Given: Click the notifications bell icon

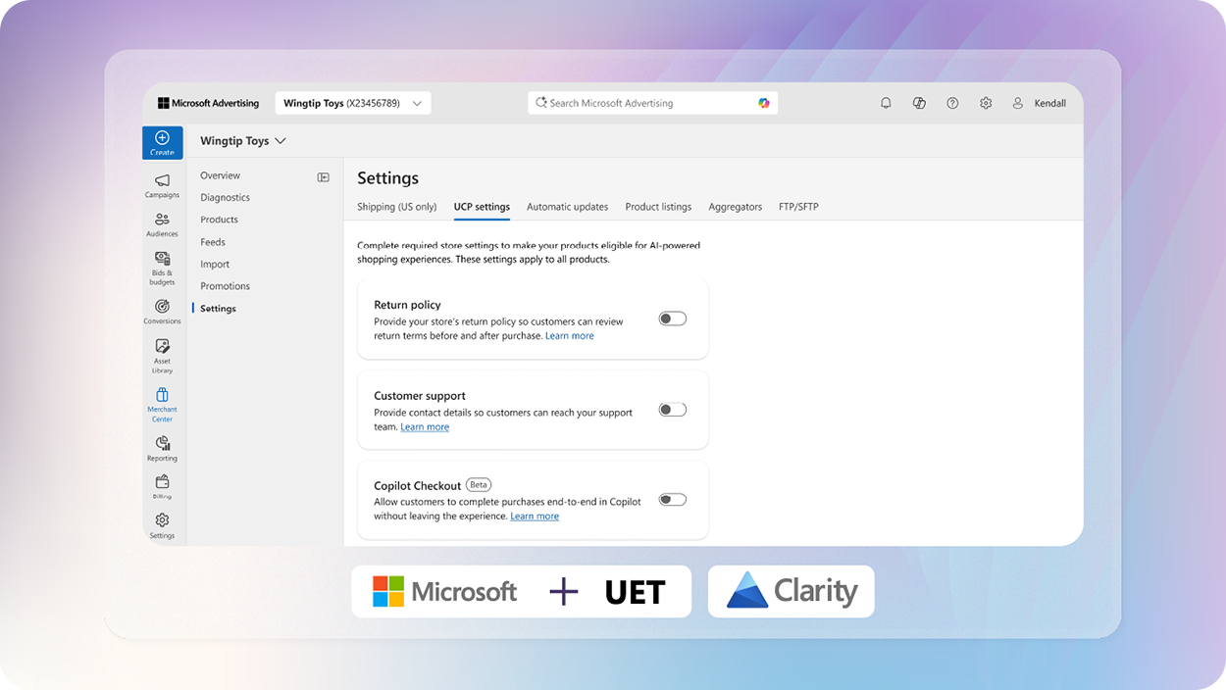Looking at the screenshot, I should (886, 103).
